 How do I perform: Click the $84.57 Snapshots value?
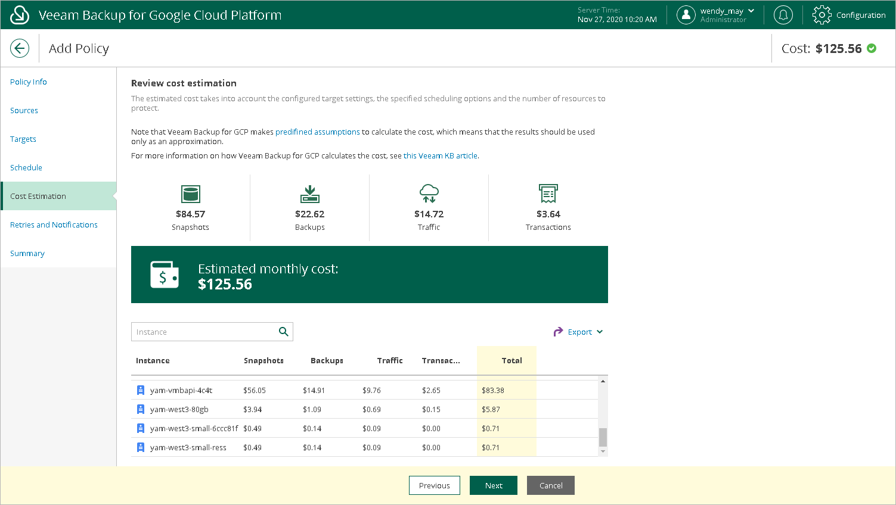tap(191, 214)
